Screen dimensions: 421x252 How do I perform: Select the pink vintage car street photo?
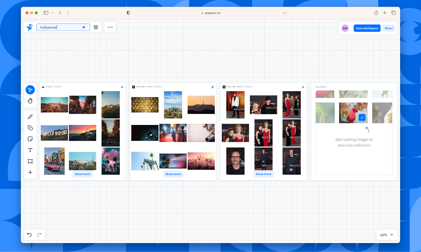click(x=54, y=161)
